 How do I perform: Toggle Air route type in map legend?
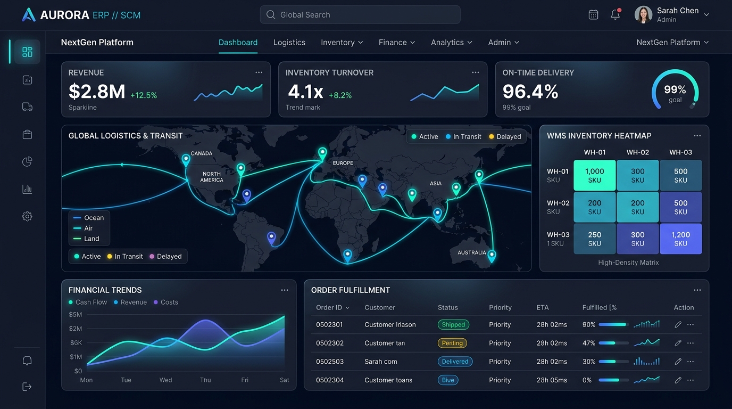click(83, 228)
